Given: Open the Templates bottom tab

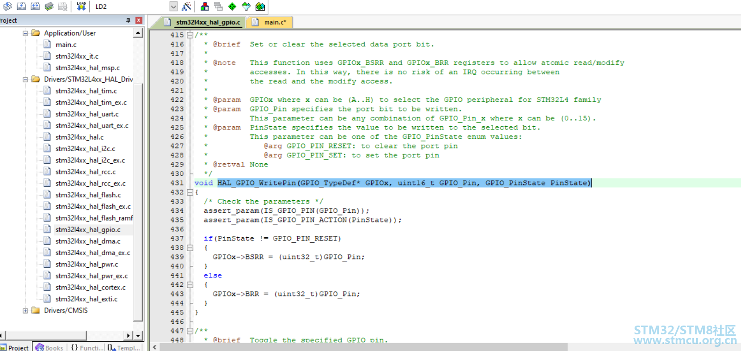Looking at the screenshot, I should (x=124, y=347).
